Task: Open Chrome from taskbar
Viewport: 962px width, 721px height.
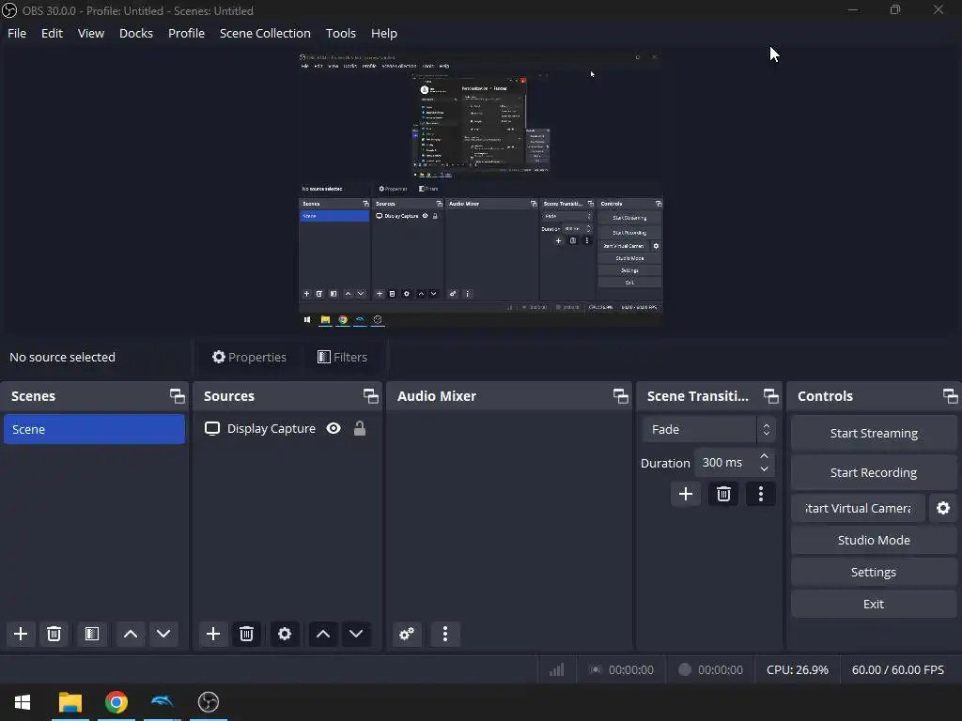Action: 116,702
